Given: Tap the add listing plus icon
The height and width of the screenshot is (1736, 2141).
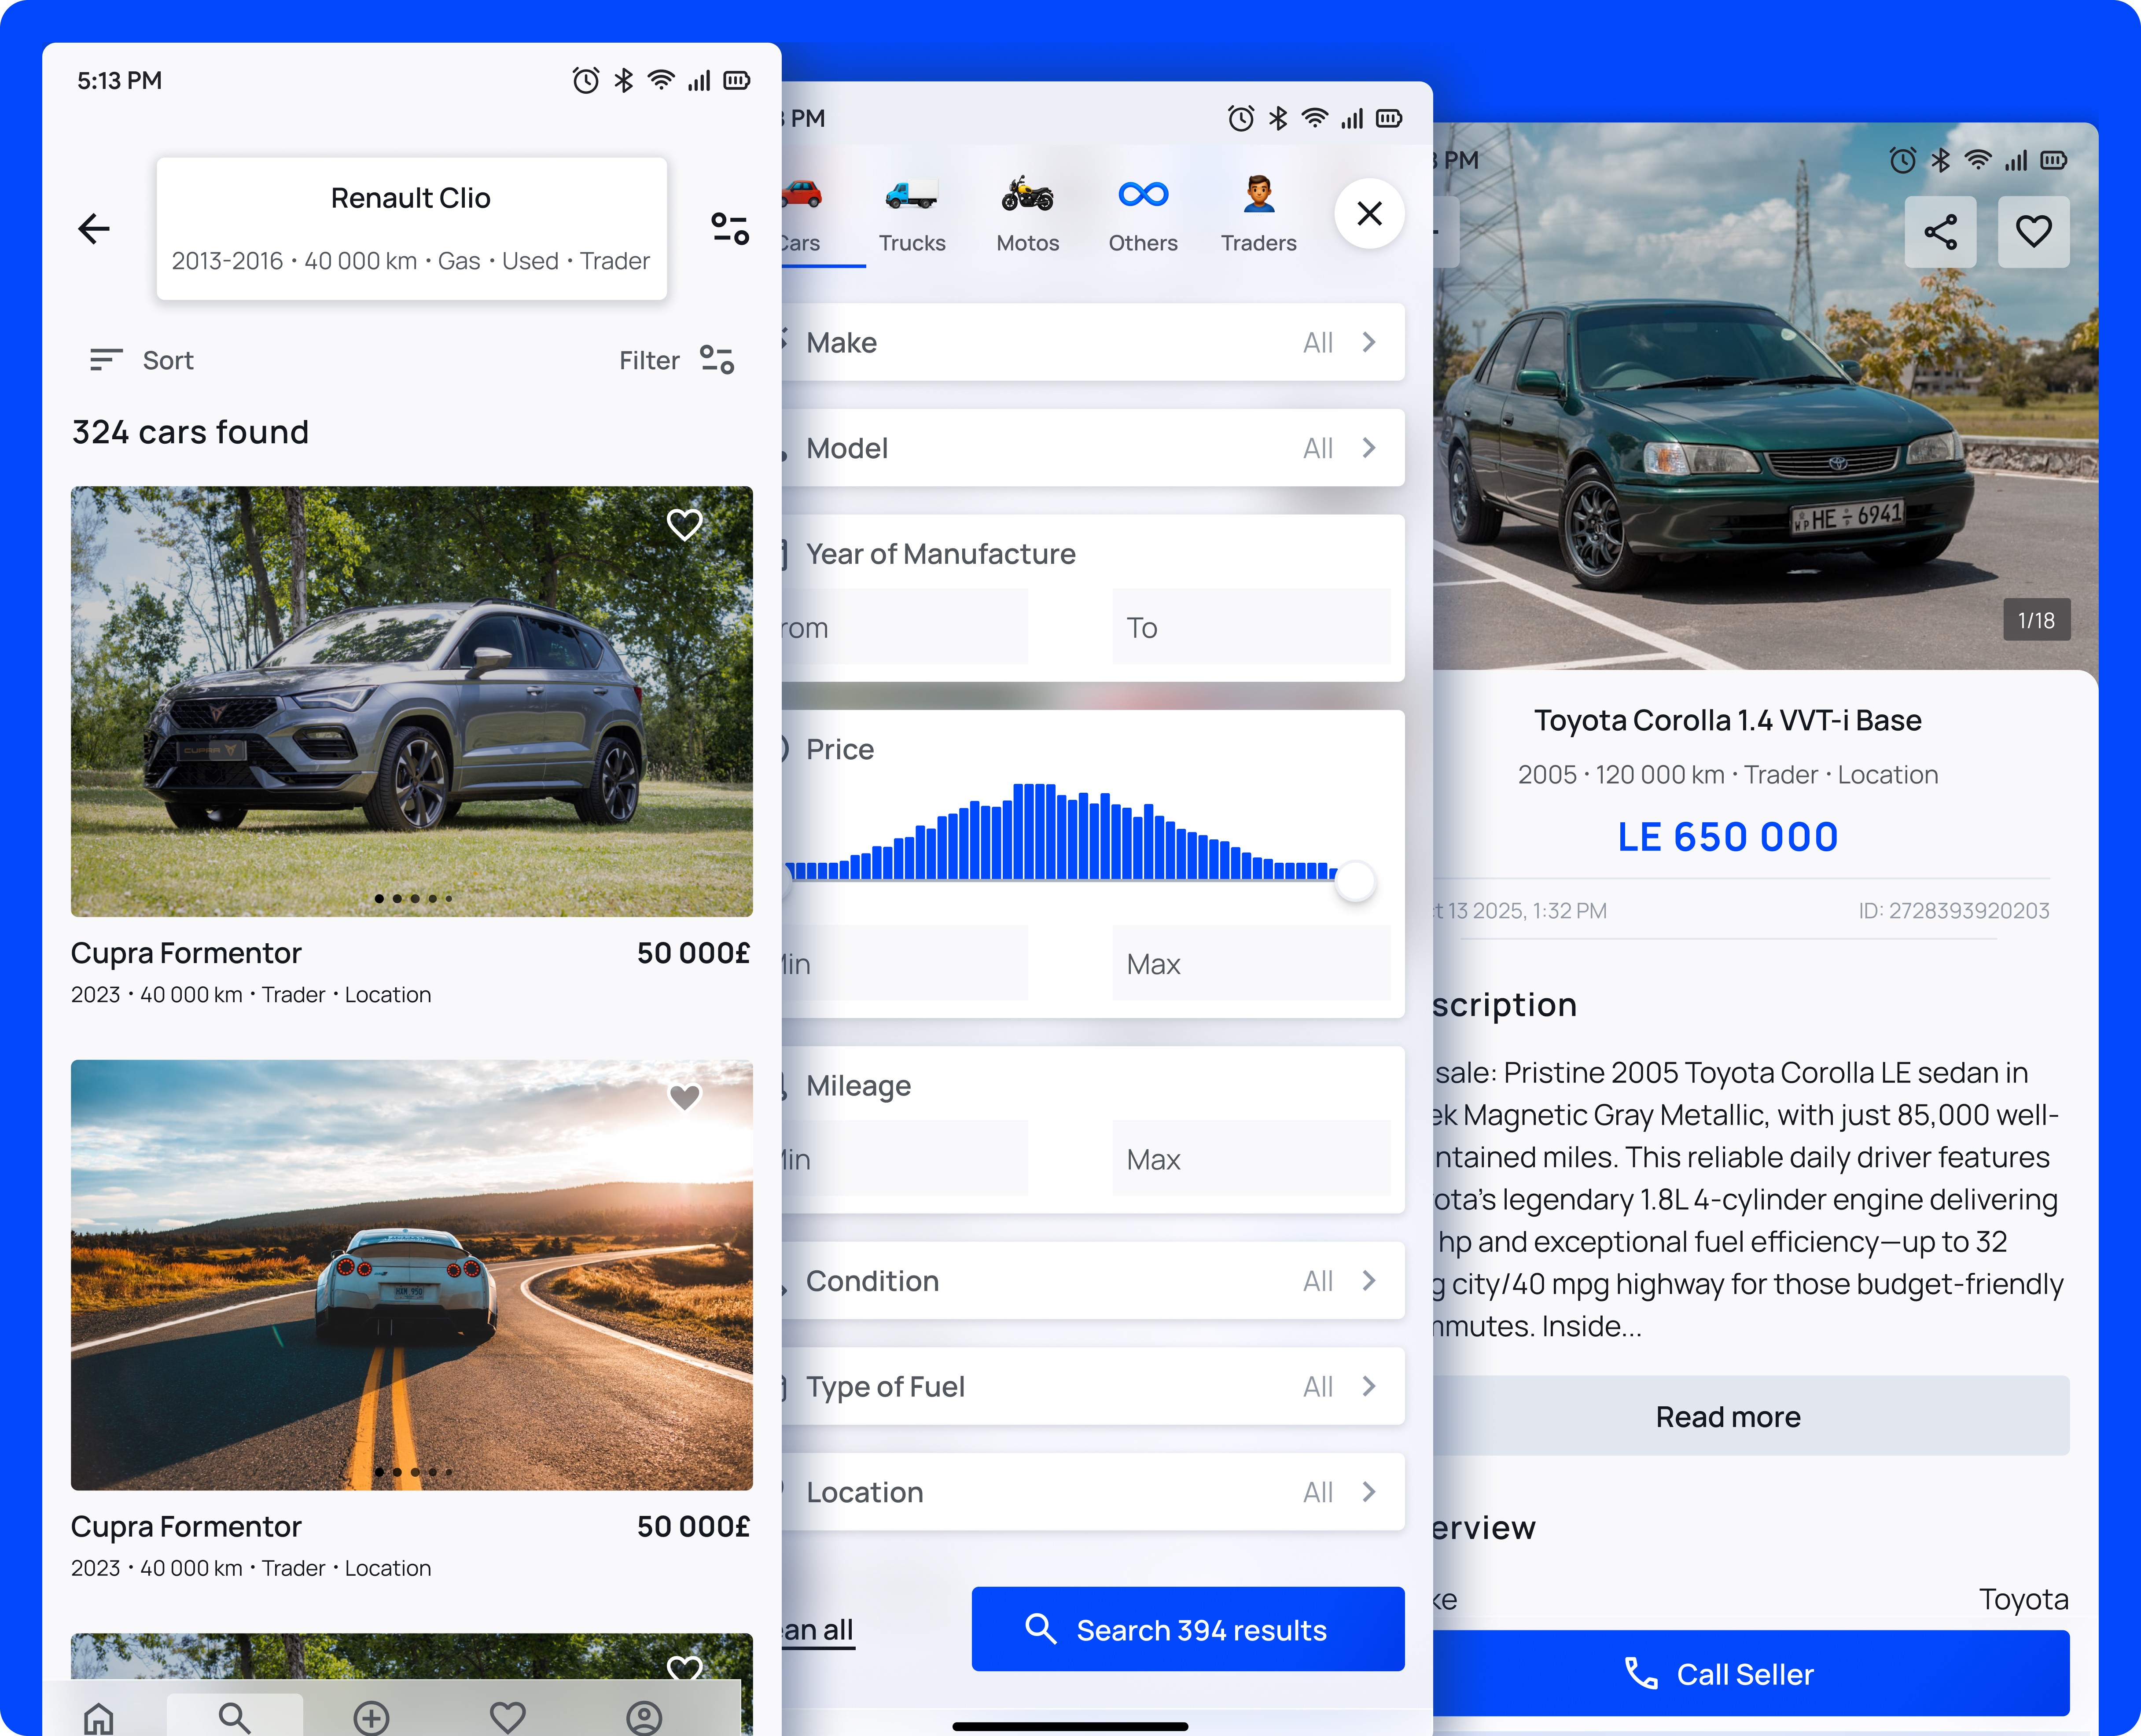Looking at the screenshot, I should 371,1717.
